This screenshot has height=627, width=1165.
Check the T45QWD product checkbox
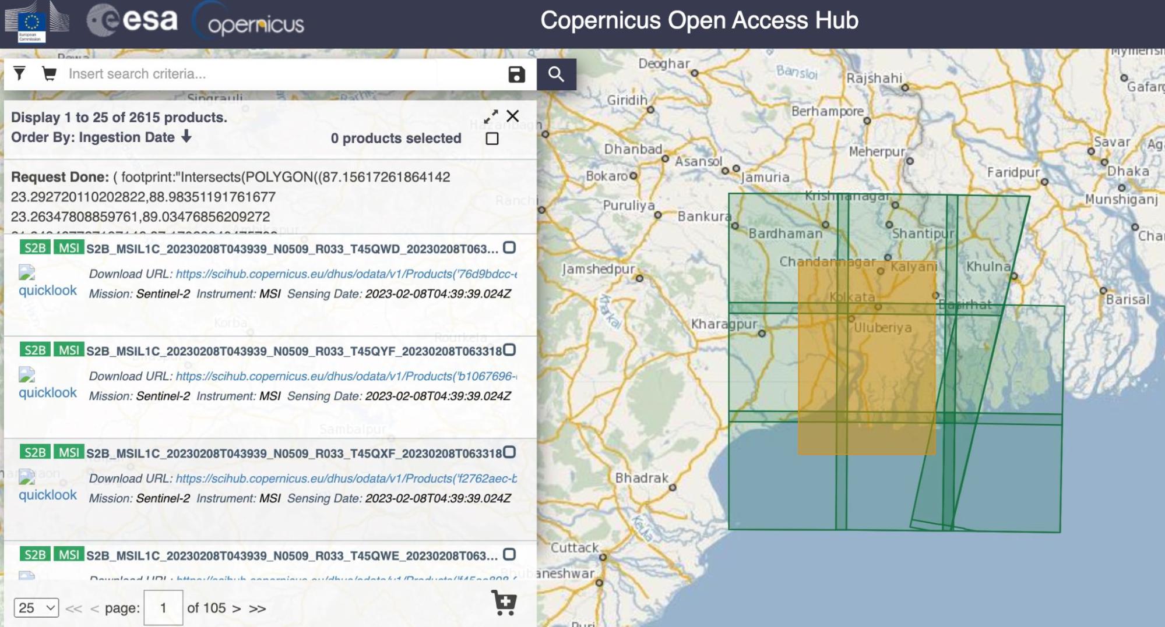tap(509, 247)
